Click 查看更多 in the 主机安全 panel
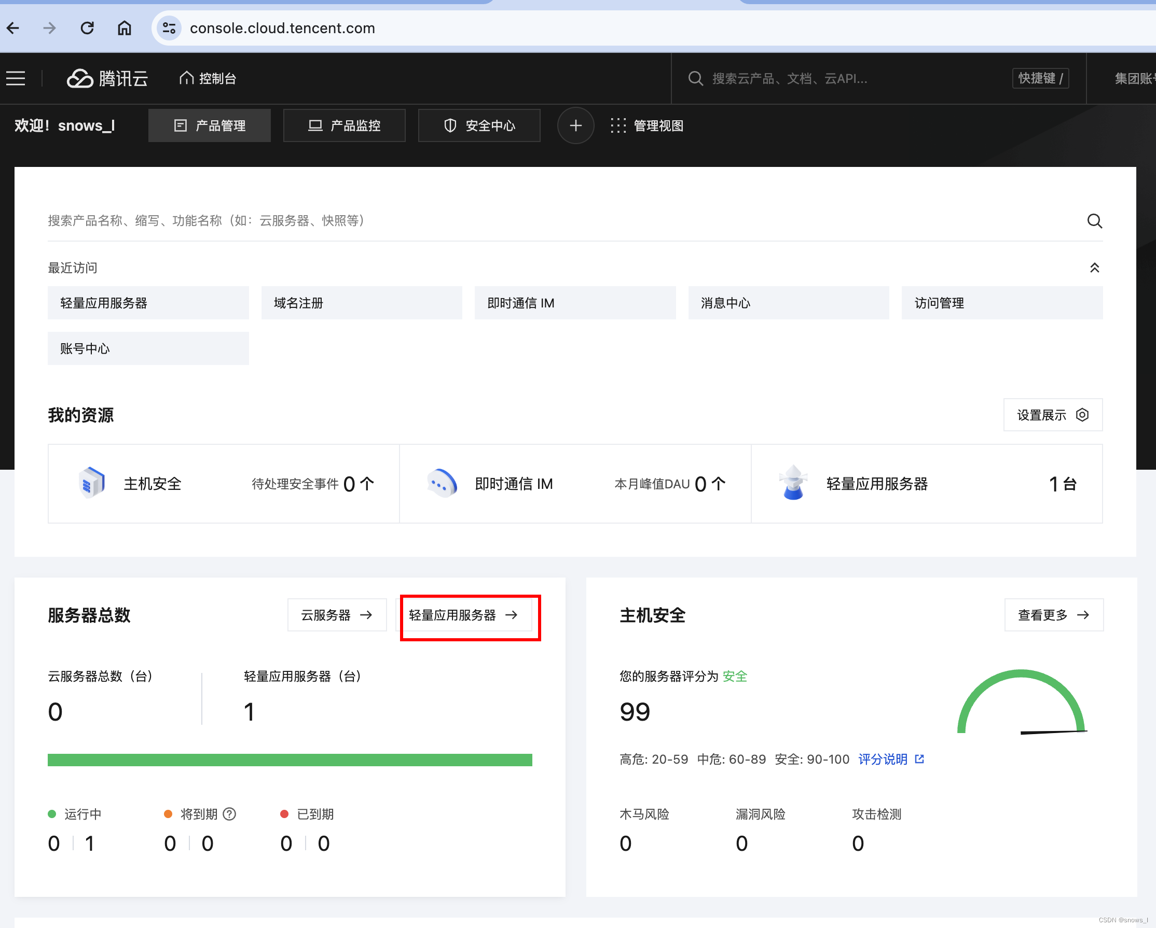1156x928 pixels. pos(1054,614)
